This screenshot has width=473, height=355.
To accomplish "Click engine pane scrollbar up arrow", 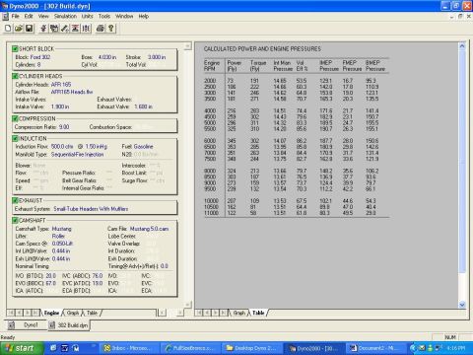I will [x=188, y=46].
